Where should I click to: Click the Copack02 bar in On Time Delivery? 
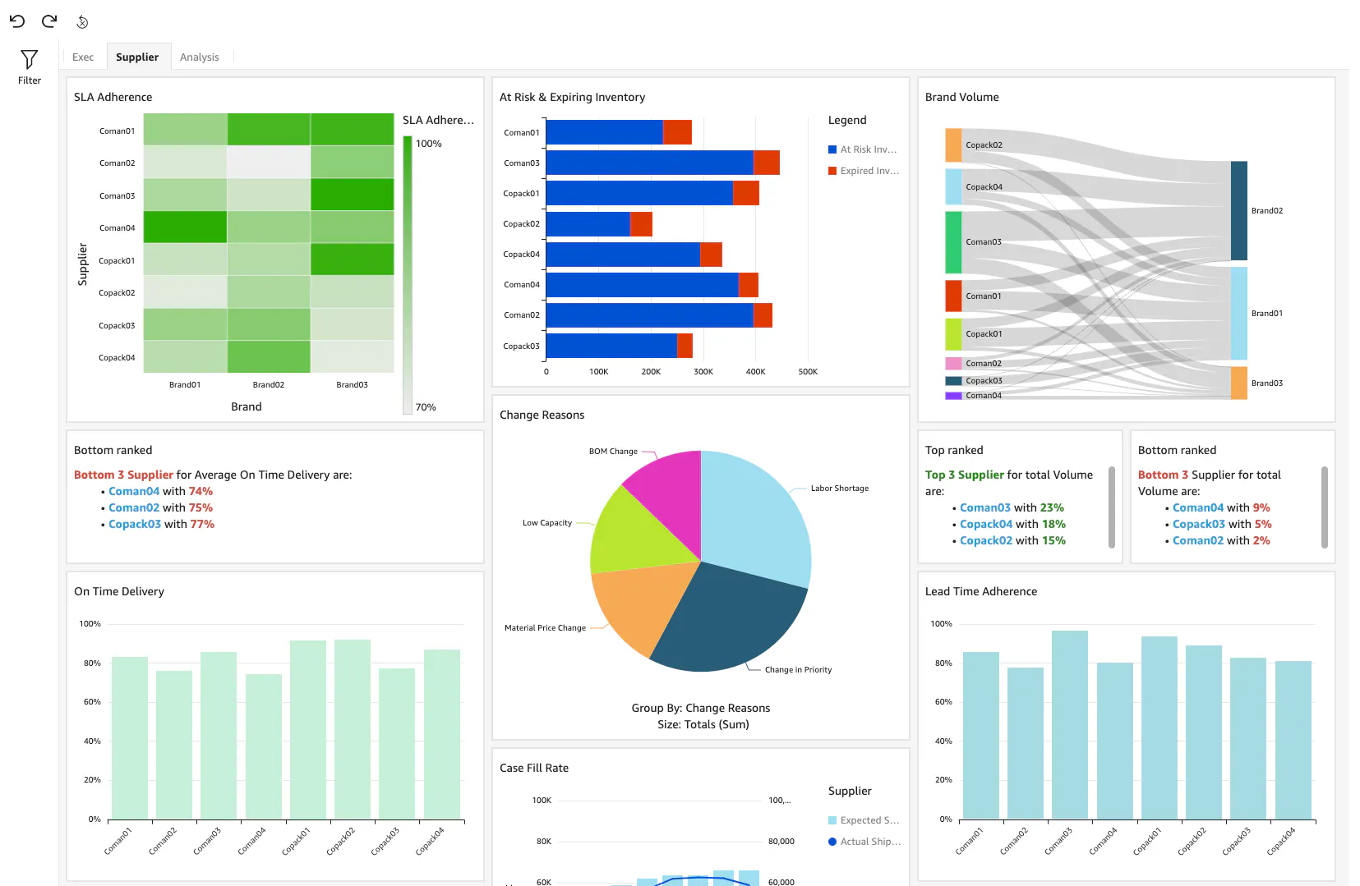click(353, 729)
